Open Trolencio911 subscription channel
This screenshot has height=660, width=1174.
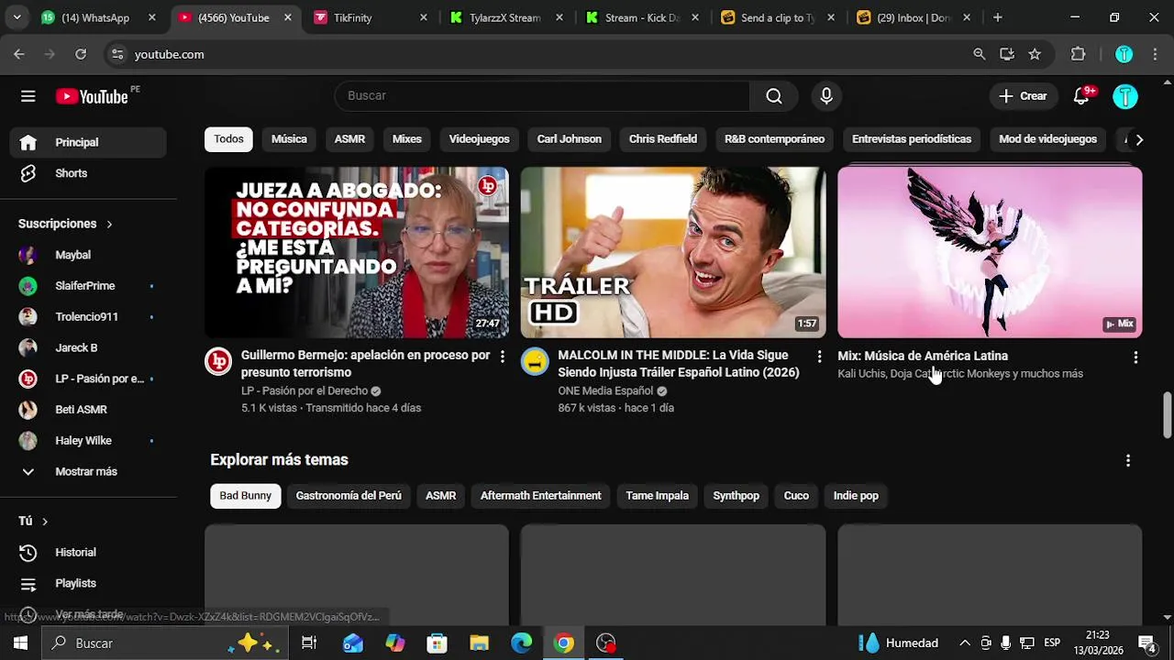(88, 316)
